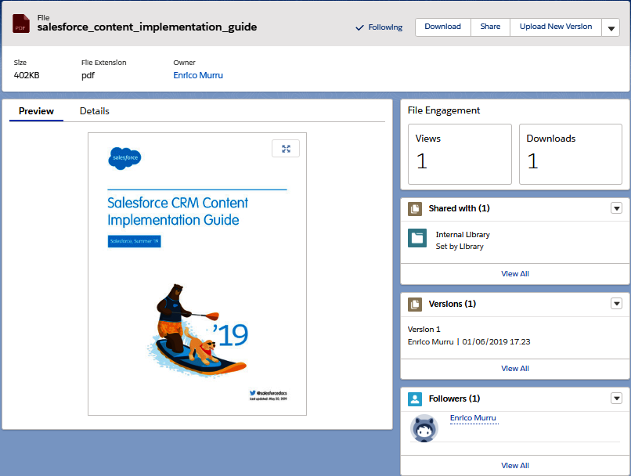Click the PDF preview thumbnail
Viewport: 631px width, 476px height.
click(197, 274)
